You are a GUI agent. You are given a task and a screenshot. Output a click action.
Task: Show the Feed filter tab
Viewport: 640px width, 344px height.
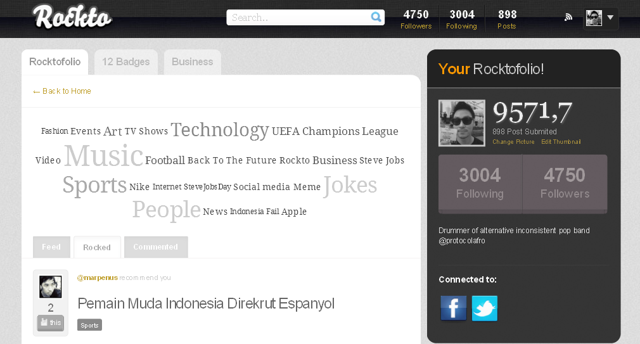coord(51,247)
